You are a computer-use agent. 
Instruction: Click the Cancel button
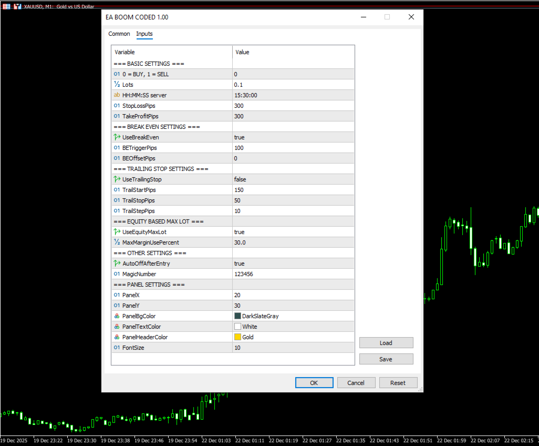coord(356,383)
